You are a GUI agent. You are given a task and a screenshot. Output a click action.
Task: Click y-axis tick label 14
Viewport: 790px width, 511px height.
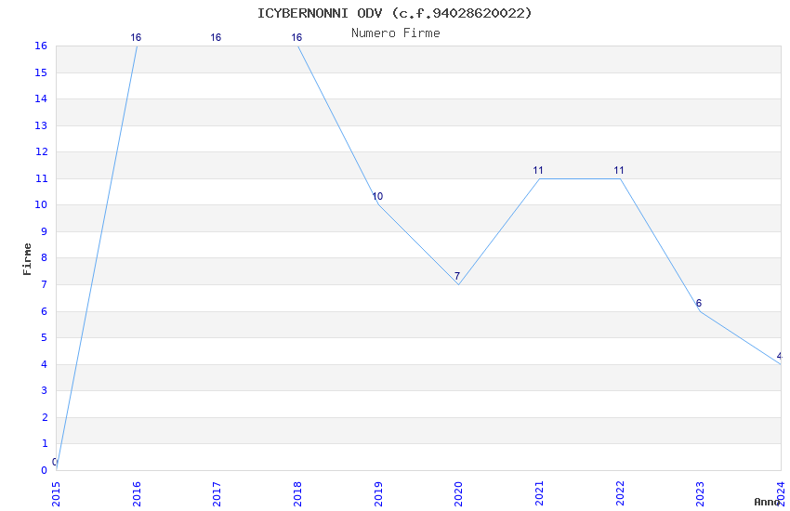click(x=41, y=98)
